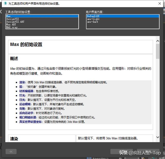Follow the 真实世界纹理坐标 link
The height and width of the screenshot is (159, 165).
[30, 122]
